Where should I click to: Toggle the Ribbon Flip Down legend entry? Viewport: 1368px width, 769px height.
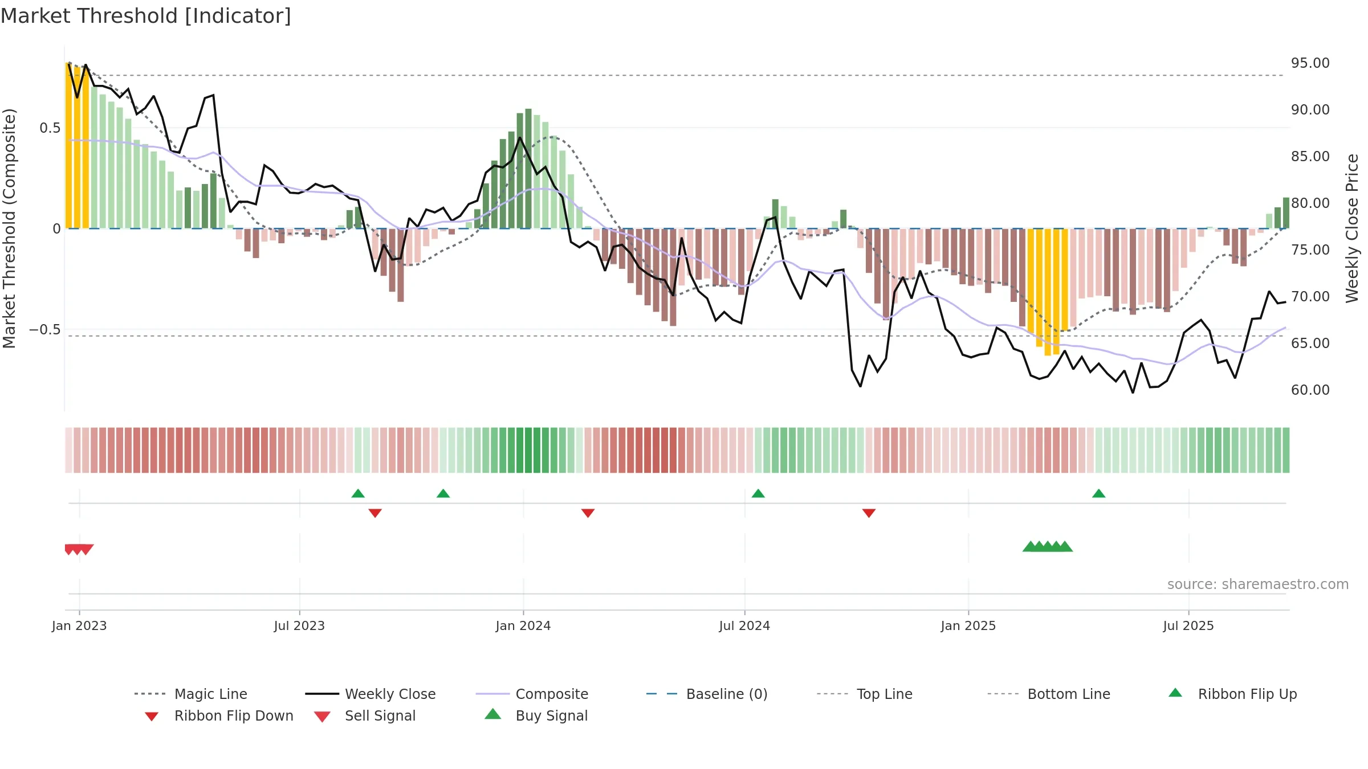tap(218, 715)
